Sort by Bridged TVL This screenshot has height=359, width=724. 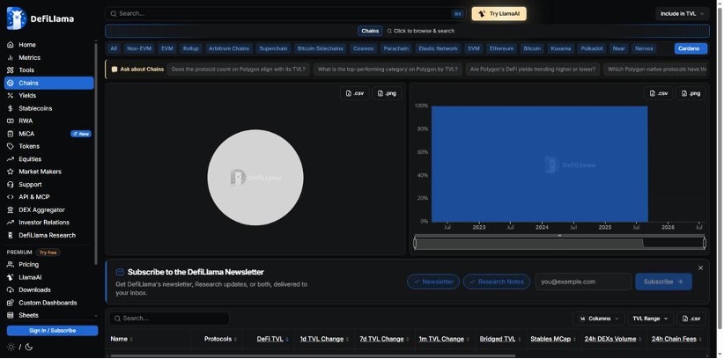(x=500, y=339)
